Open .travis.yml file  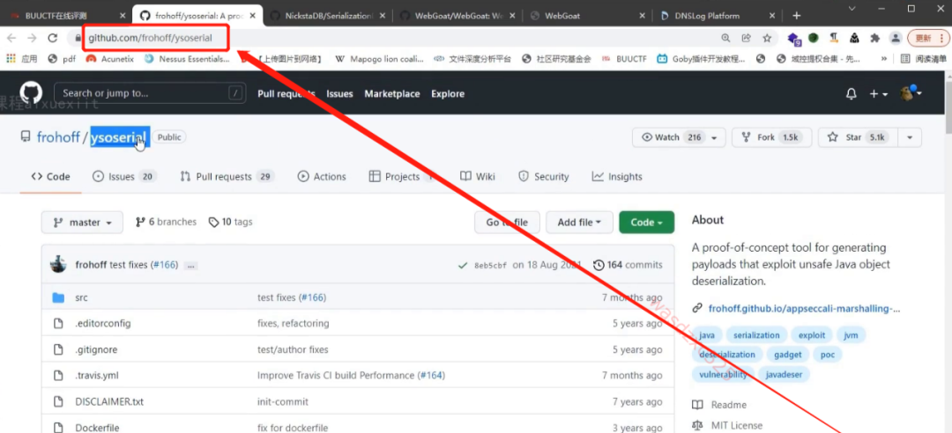pos(97,376)
